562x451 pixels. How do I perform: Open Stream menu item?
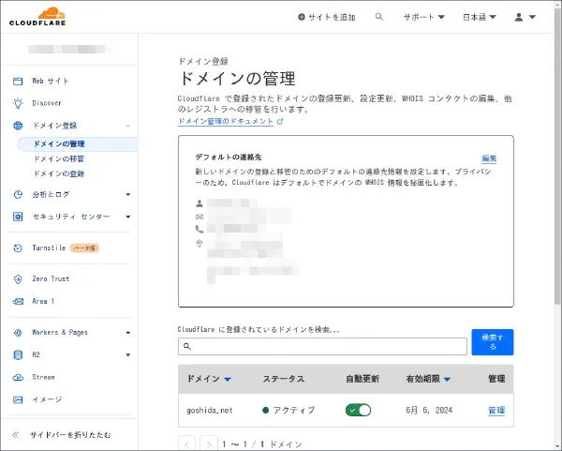(43, 377)
